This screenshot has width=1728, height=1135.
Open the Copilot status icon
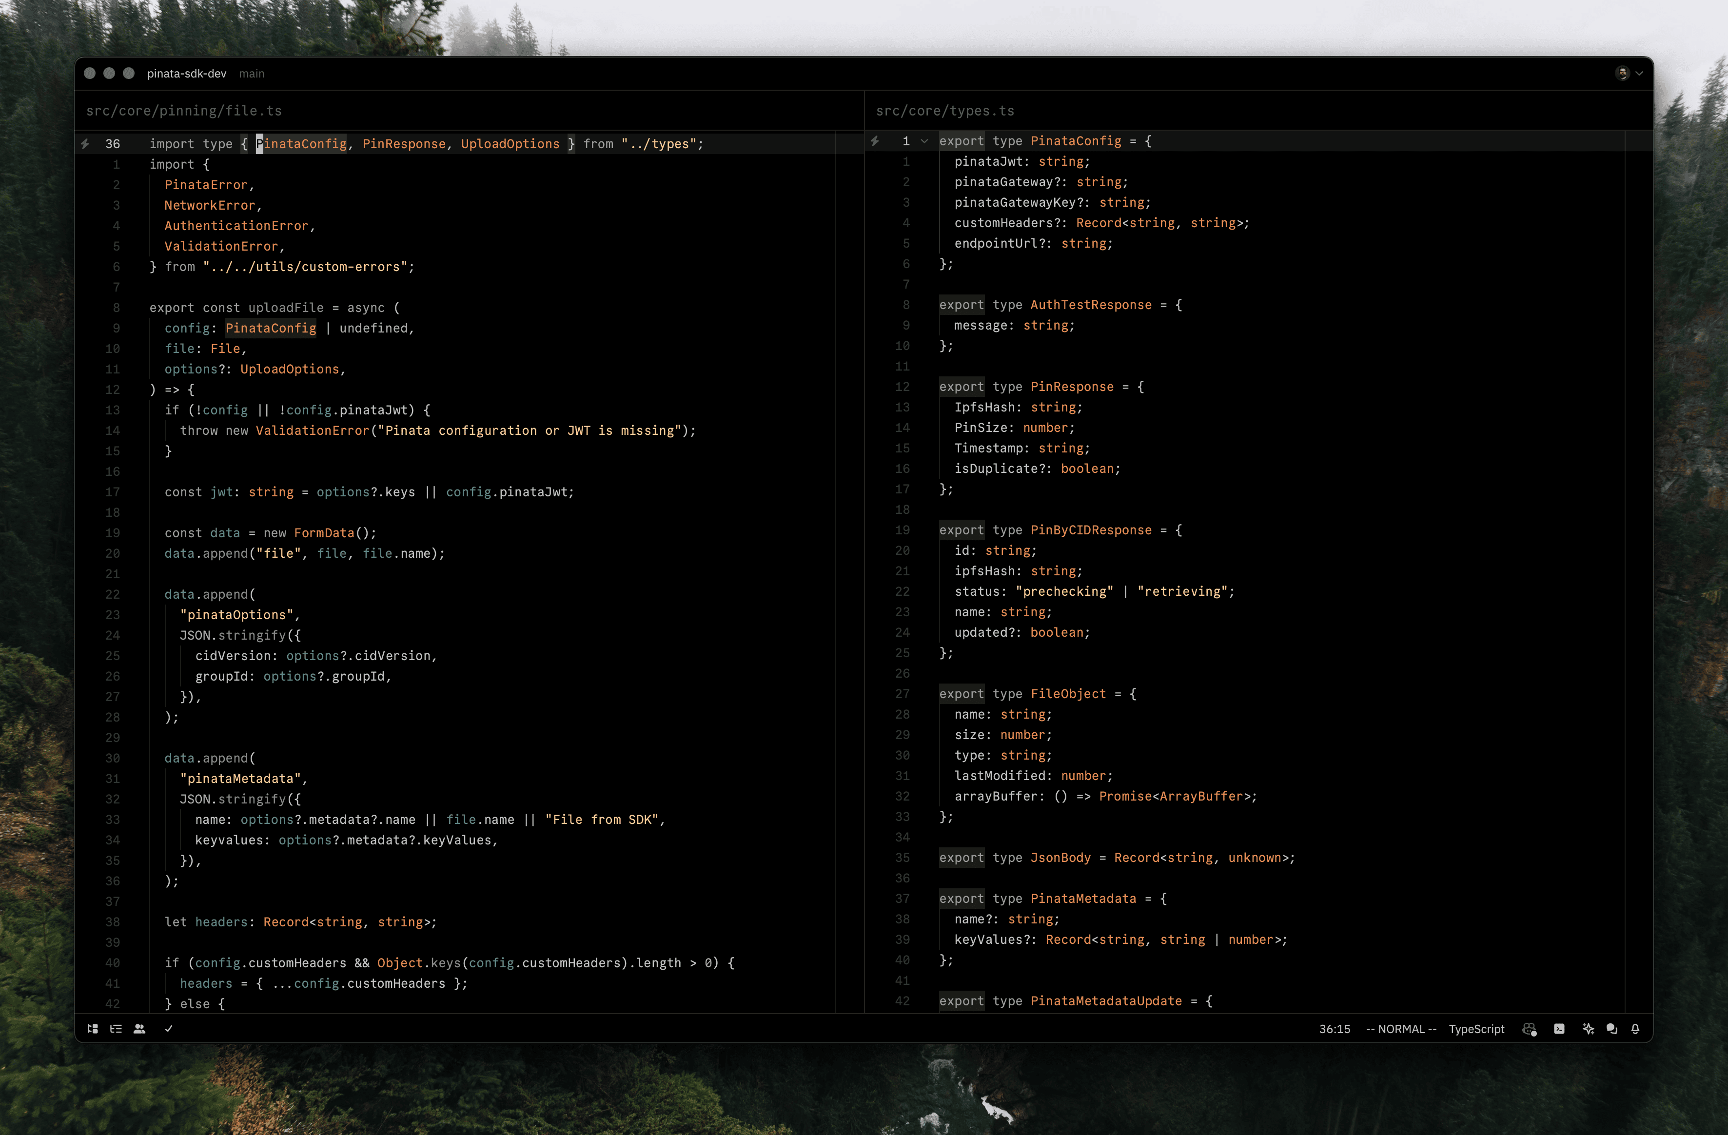1529,1028
